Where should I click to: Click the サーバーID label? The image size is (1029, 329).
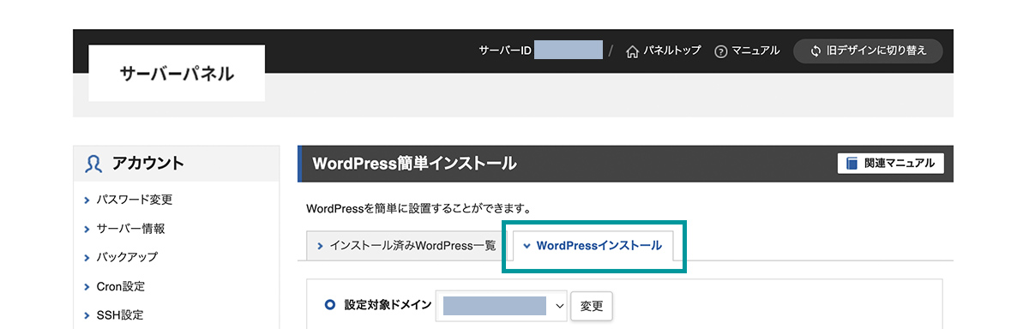point(506,51)
